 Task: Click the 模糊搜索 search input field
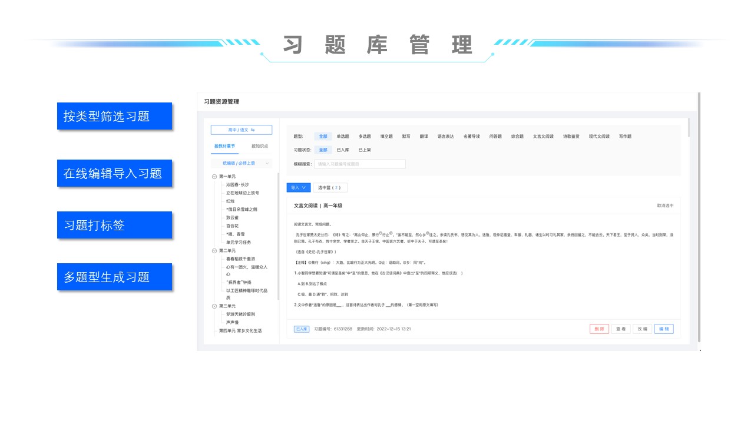(359, 164)
